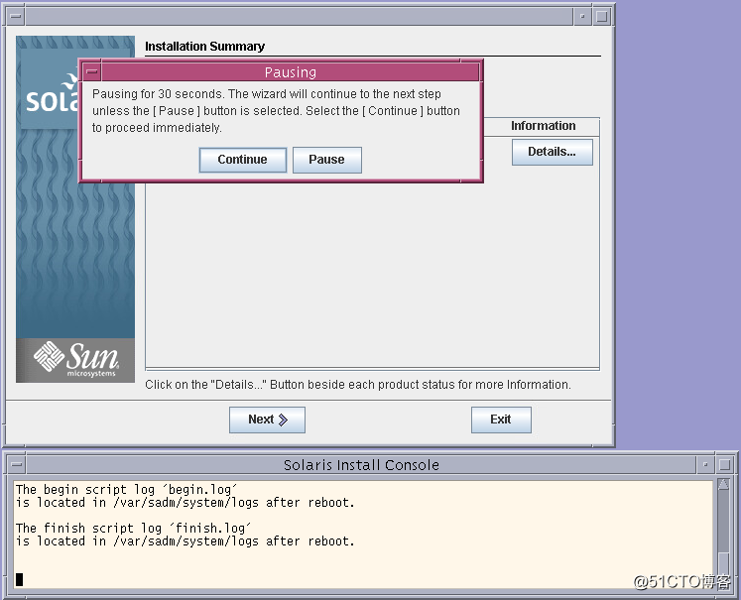Maximize the Solaris Install Console window
Viewport: 741px width, 600px height.
coord(724,464)
